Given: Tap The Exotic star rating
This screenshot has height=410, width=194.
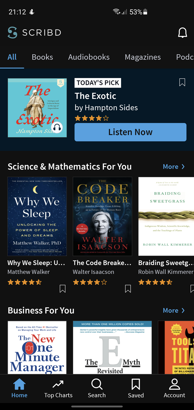Looking at the screenshot, I should point(92,118).
